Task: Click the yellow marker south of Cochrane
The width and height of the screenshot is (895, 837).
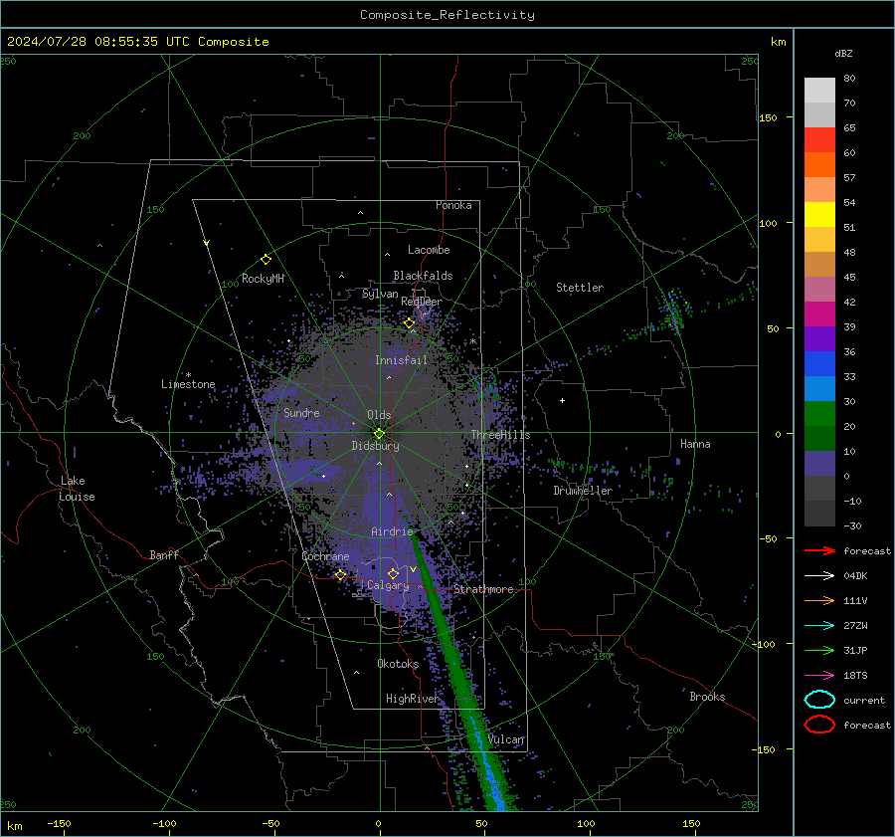Action: coord(341,575)
